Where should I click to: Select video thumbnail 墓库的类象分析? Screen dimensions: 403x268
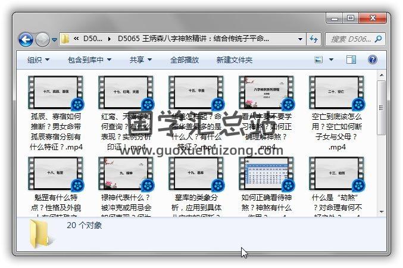click(x=196, y=174)
